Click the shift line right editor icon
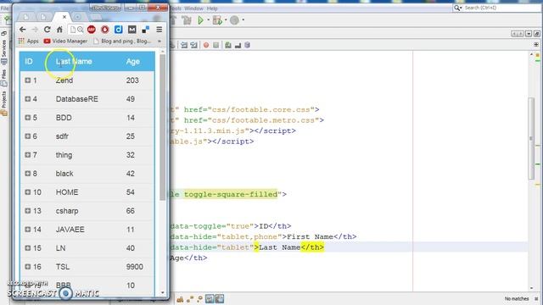The image size is (543, 305). pos(194,45)
